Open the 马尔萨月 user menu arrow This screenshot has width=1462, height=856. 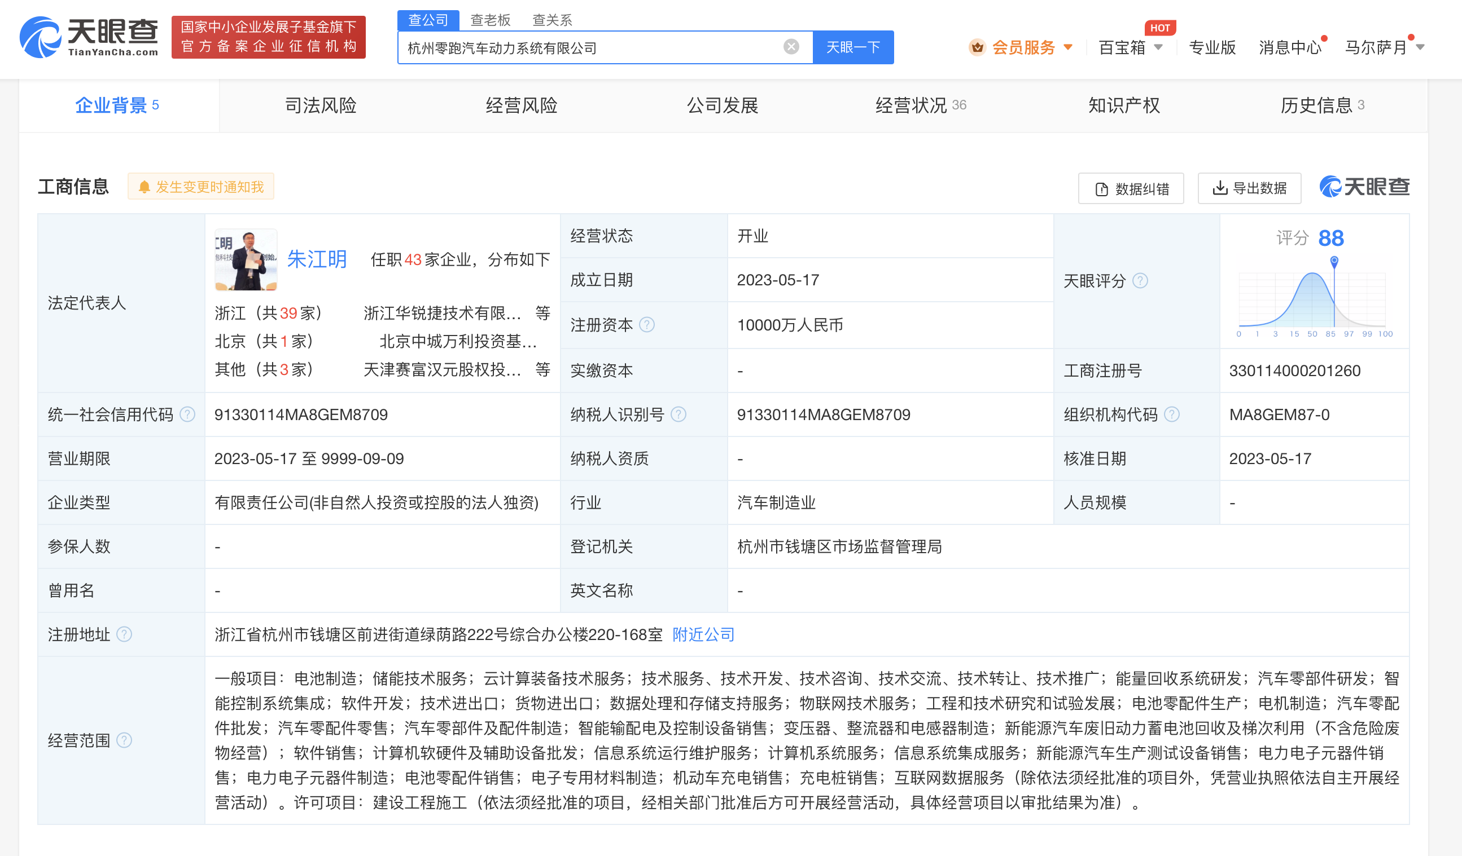click(1420, 47)
